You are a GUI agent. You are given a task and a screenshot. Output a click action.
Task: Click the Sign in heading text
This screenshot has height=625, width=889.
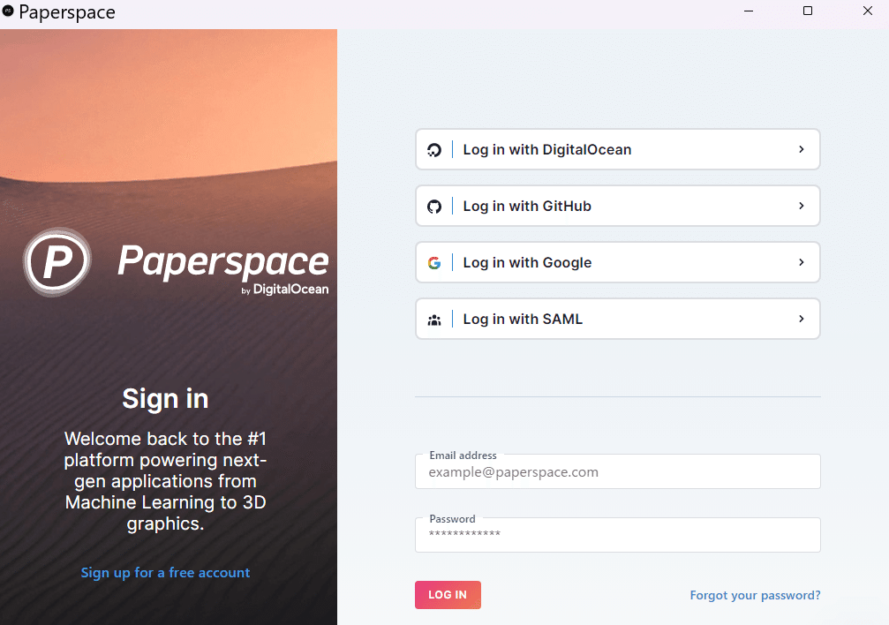pos(166,399)
